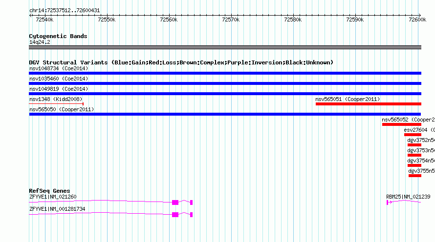
Task: Click the blue gain bar for nsv1049819
Action: [225, 94]
